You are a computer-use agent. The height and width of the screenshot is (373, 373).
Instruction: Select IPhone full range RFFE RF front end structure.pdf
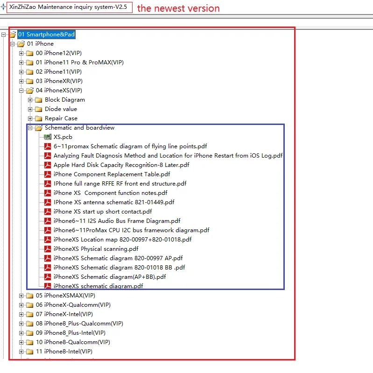120,184
